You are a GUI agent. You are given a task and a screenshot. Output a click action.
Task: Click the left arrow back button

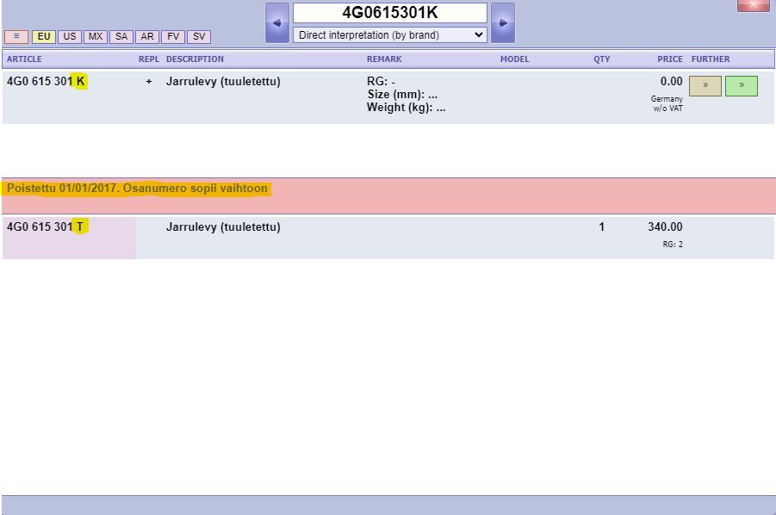coord(276,23)
